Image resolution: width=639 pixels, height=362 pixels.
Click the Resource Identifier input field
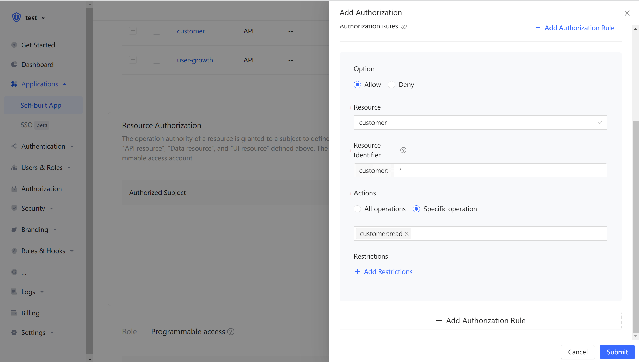(500, 170)
